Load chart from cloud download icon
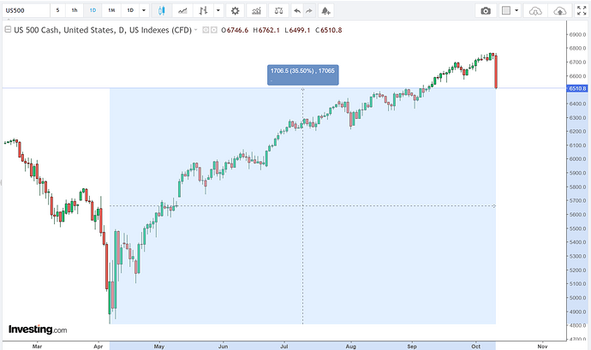 click(535, 10)
